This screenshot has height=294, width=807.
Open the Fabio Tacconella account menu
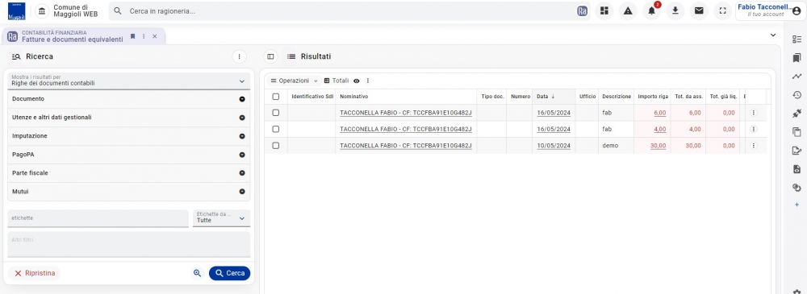(x=771, y=10)
